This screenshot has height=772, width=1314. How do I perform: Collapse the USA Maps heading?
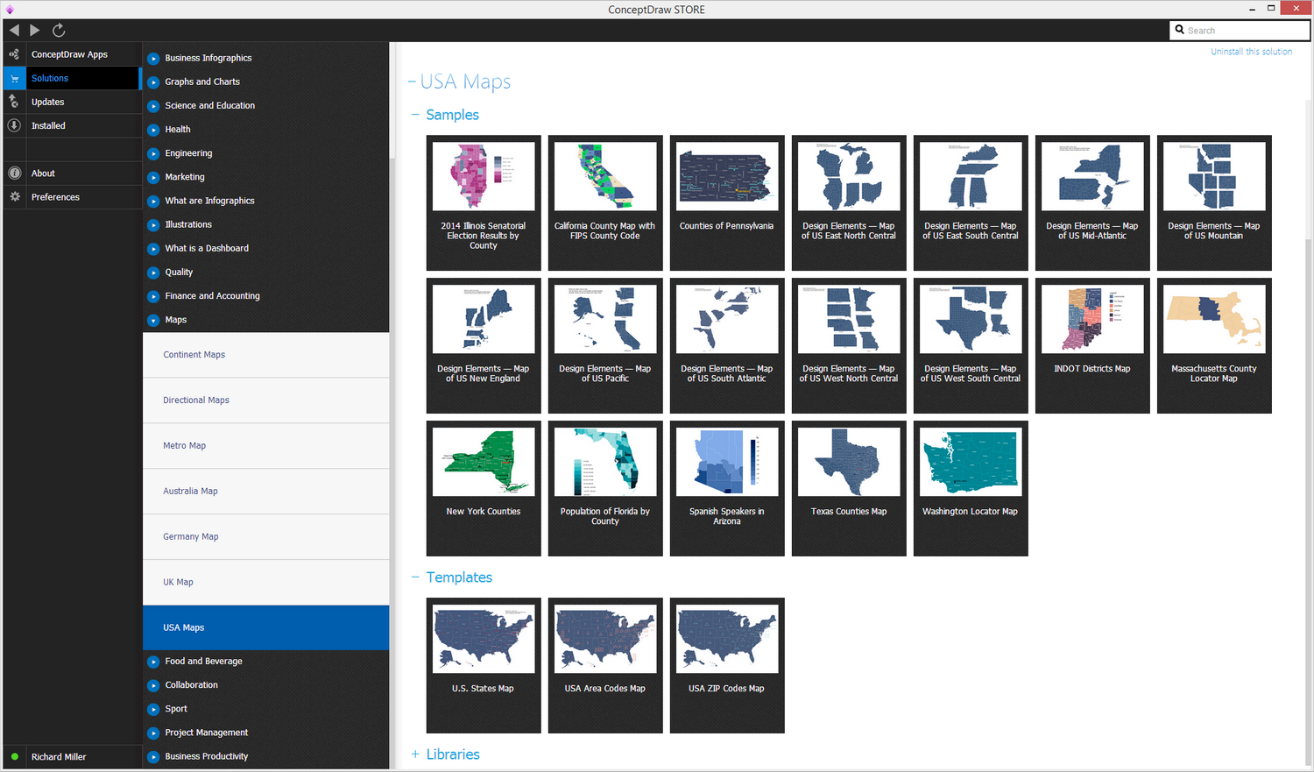[x=412, y=81]
